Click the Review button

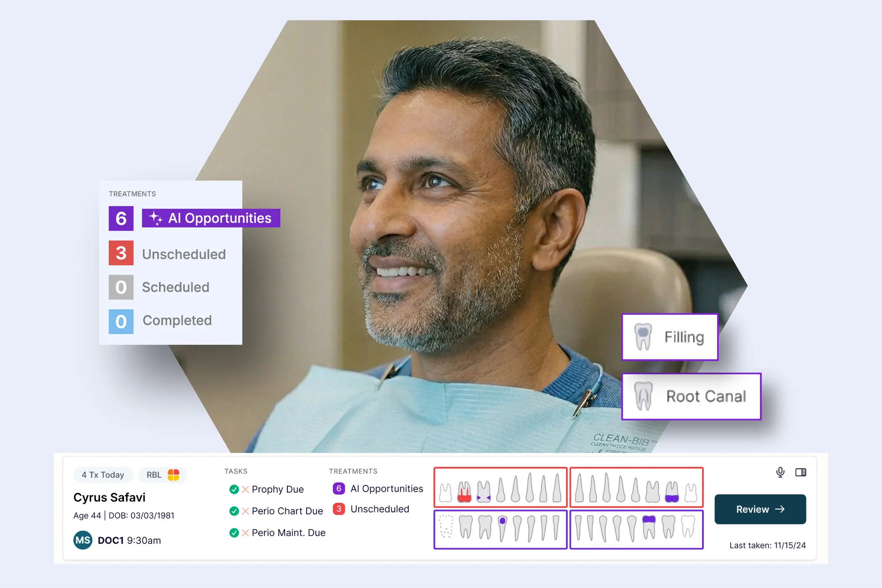coord(760,509)
